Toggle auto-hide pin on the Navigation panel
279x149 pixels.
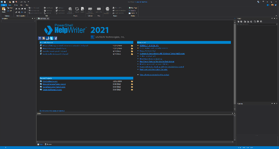point(33,18)
